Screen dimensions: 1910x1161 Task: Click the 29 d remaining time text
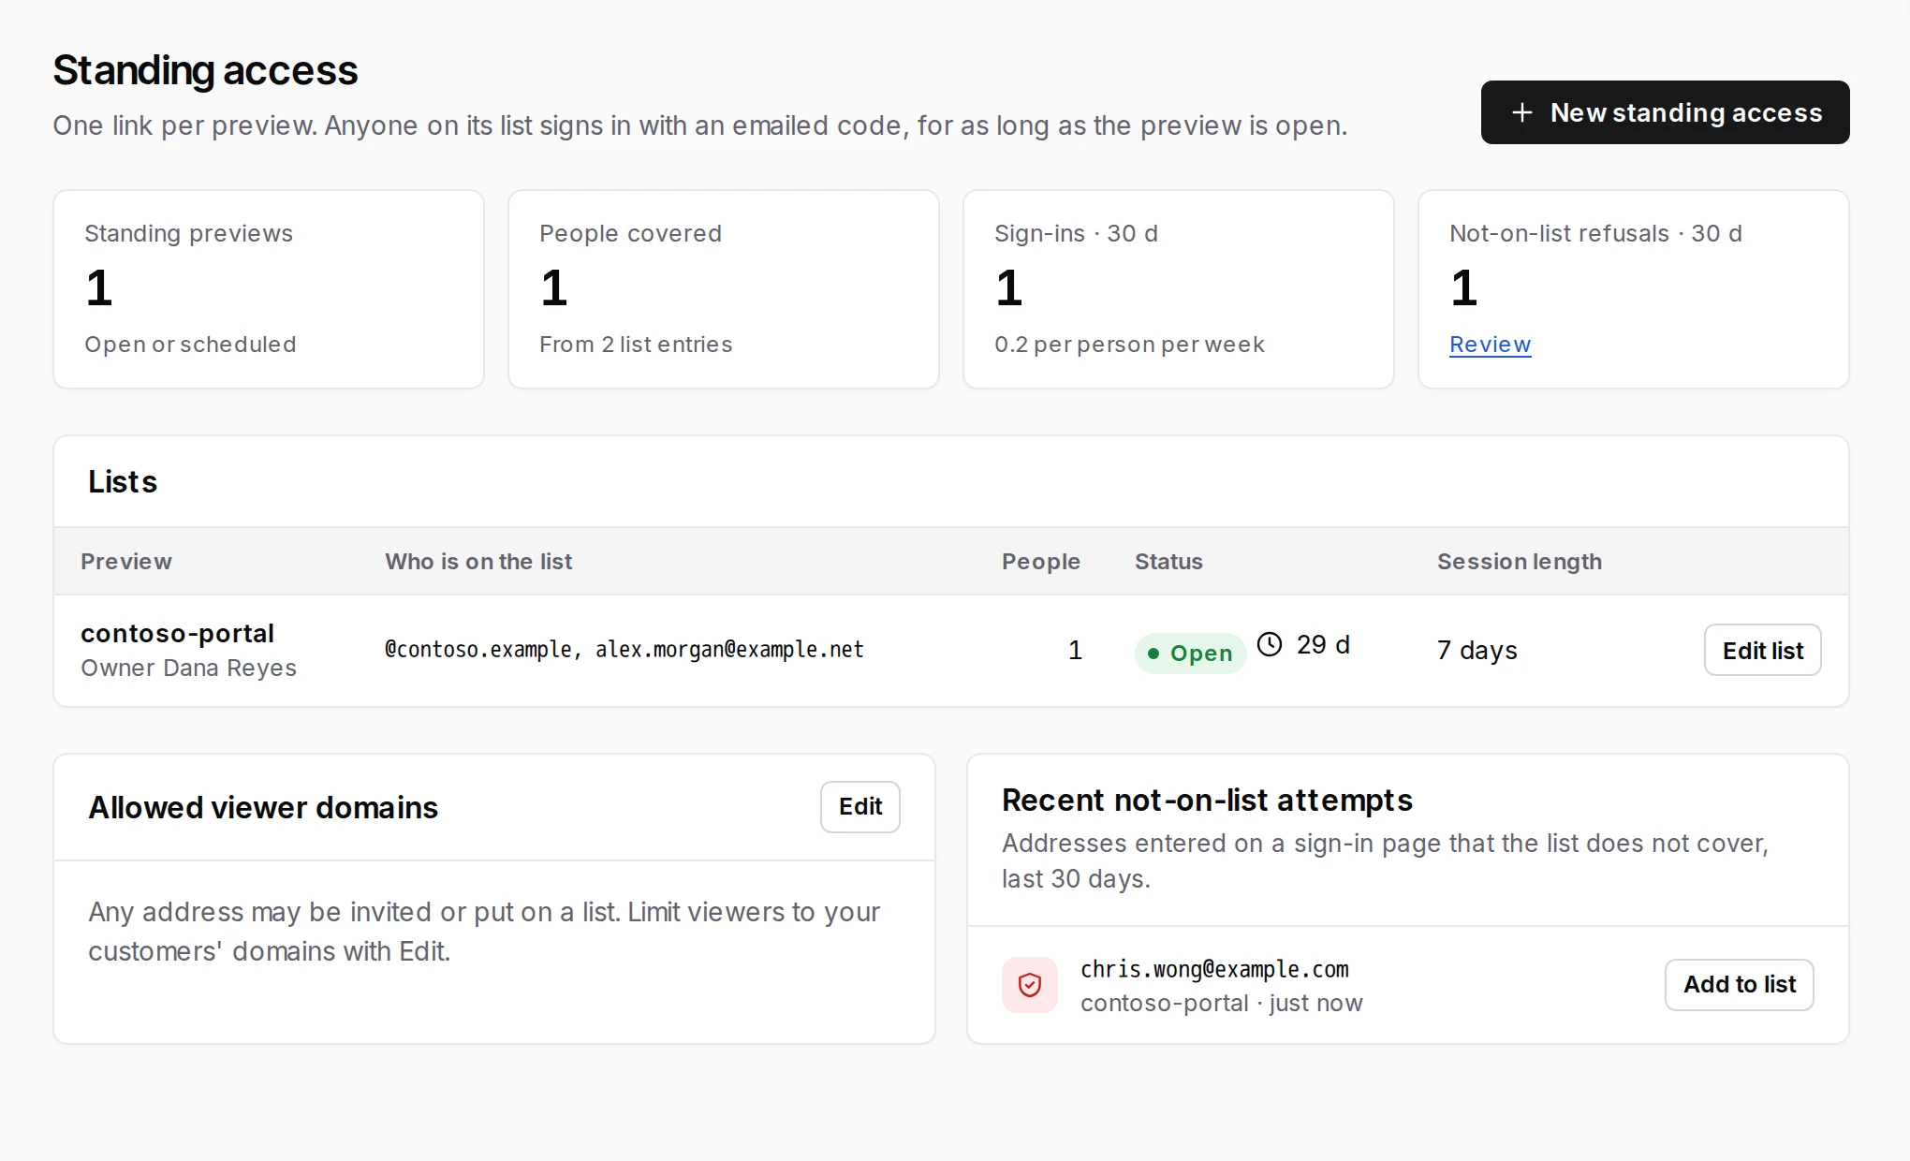coord(1323,644)
